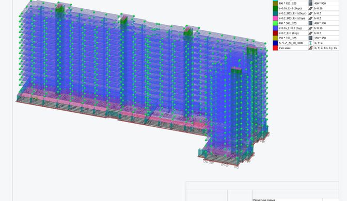Click the h=0.7 plate thickness icon
347x201 pixels.
[310, 33]
